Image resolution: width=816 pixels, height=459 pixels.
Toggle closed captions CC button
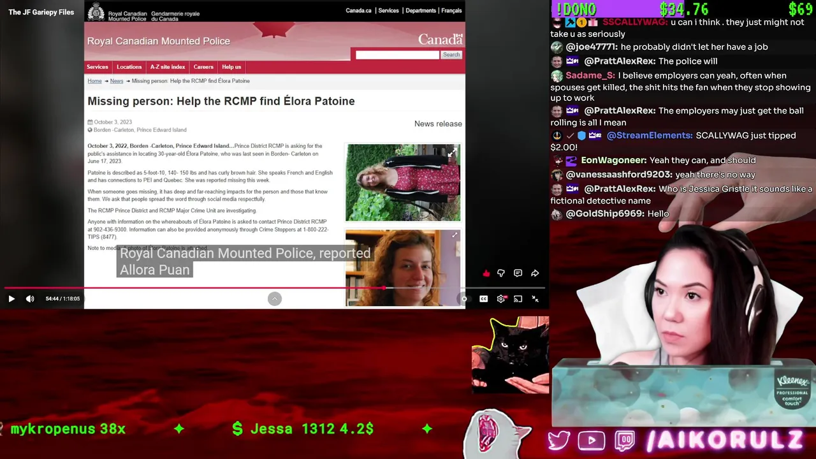[484, 299]
